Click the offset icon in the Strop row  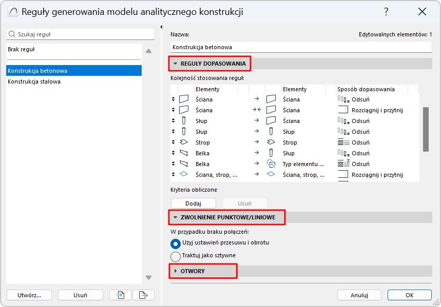coord(343,142)
